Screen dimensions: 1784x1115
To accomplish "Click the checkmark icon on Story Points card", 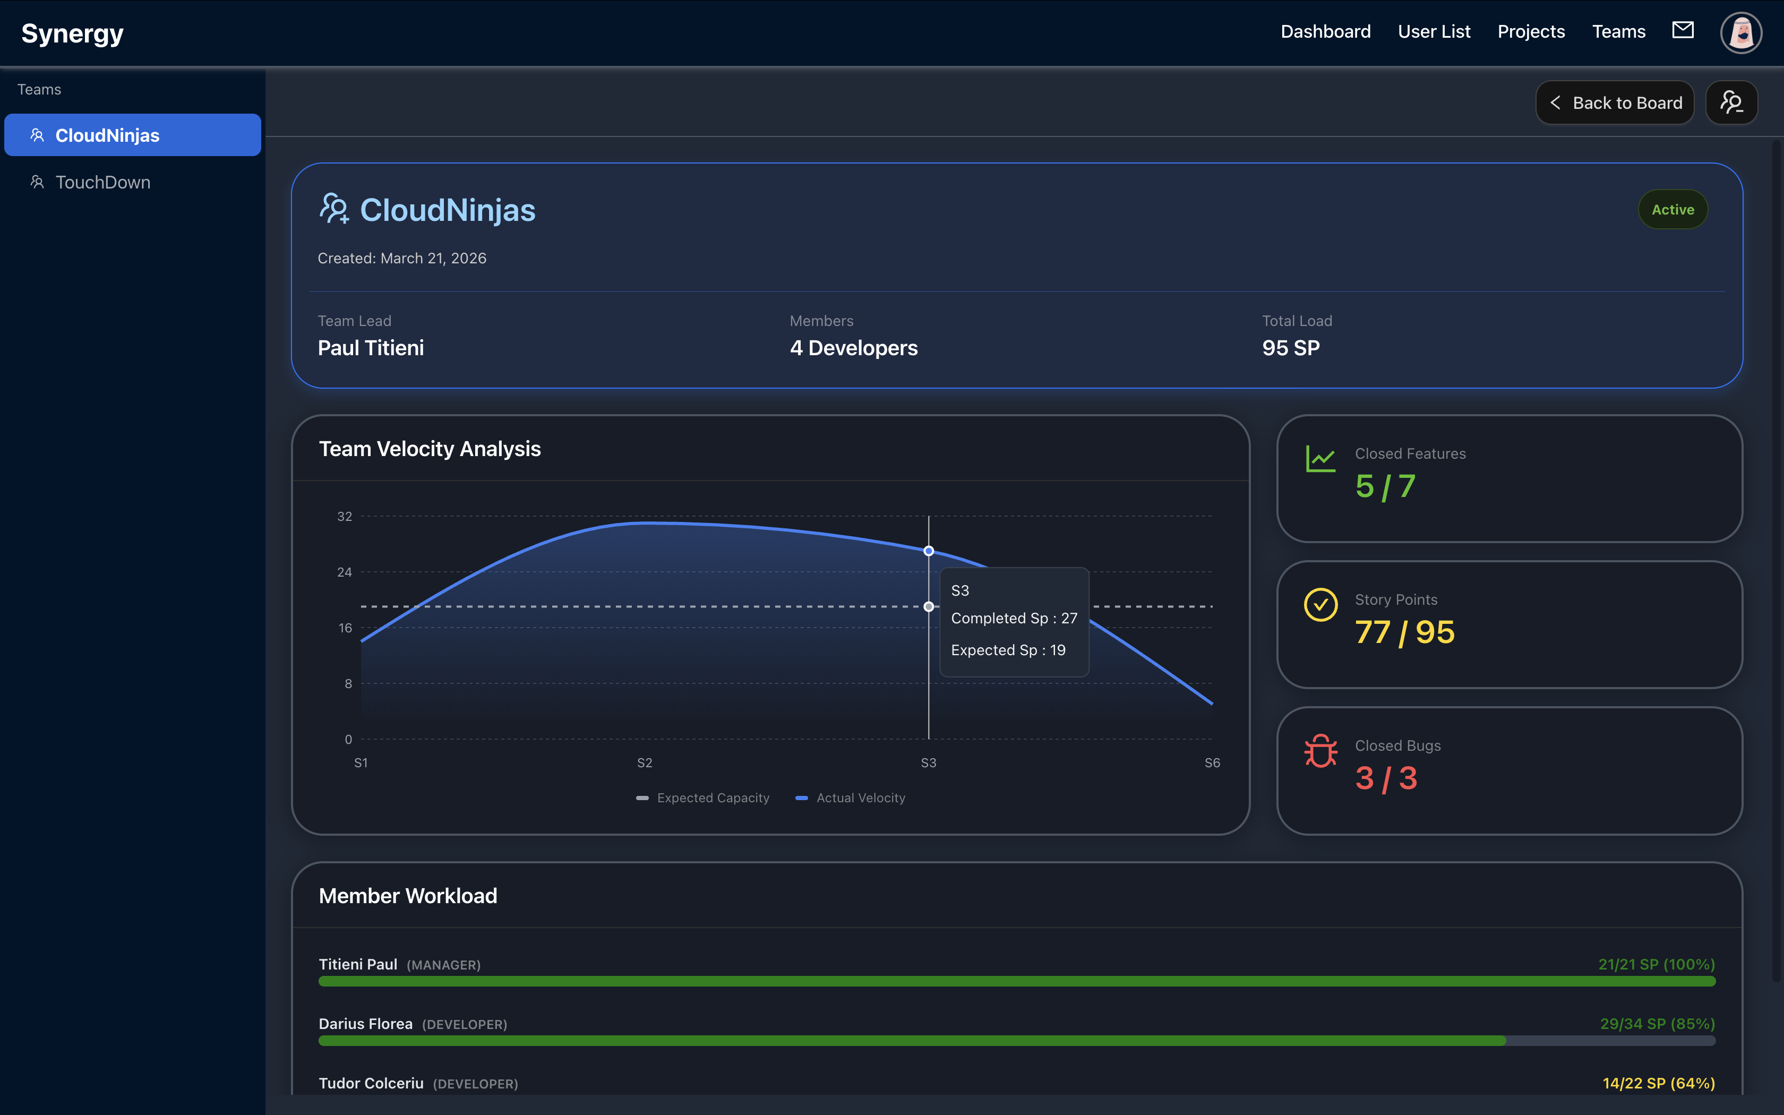I will (1320, 604).
